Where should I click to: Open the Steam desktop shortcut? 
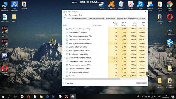102,5
